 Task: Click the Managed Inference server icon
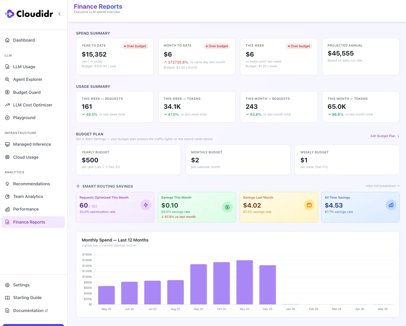(7, 144)
